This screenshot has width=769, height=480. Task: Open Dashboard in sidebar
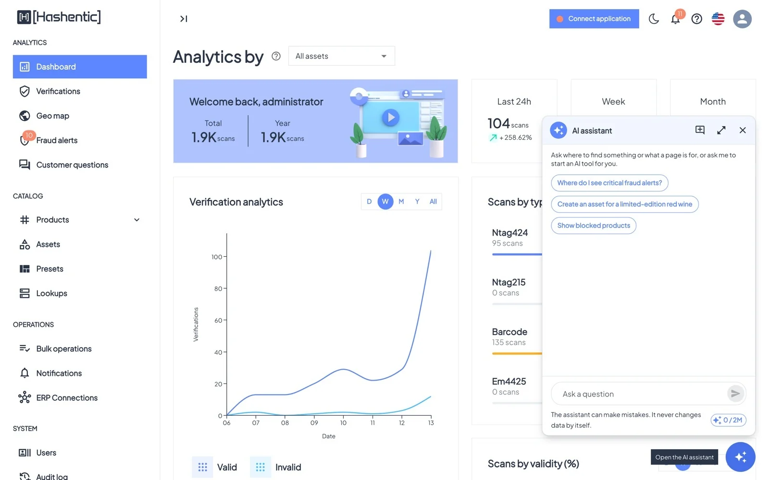(80, 67)
